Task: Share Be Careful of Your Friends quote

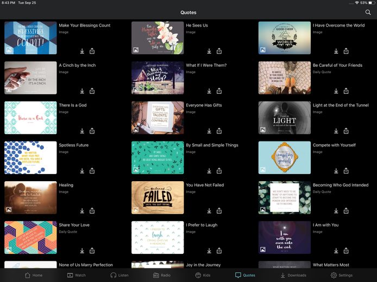Action: pos(346,91)
